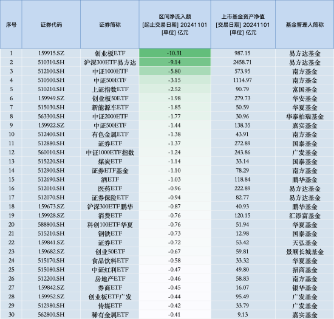Select the 上证指数ETF name cell

coord(110,89)
